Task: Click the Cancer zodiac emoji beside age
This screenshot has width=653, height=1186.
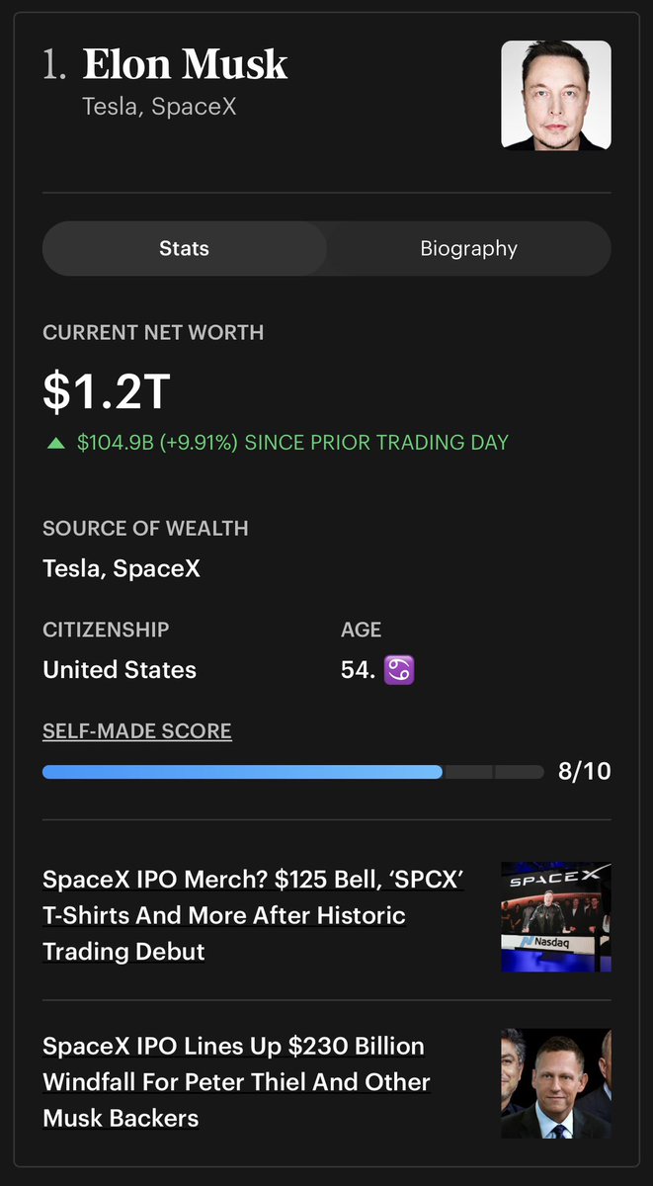Action: [399, 671]
